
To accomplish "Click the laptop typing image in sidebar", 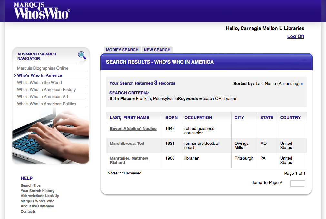I will click(51, 135).
